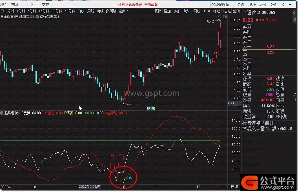The image size is (299, 192).
Task: Click the 减 marker below chart
Action: 153,108
